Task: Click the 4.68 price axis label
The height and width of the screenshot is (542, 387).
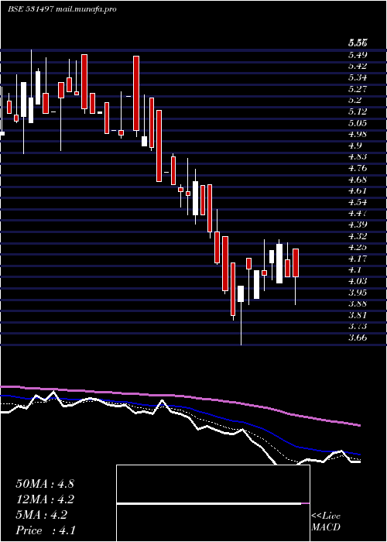Action: click(x=358, y=180)
